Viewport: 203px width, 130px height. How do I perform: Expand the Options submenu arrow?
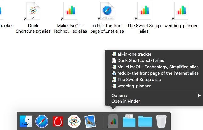pyautogui.click(x=199, y=96)
